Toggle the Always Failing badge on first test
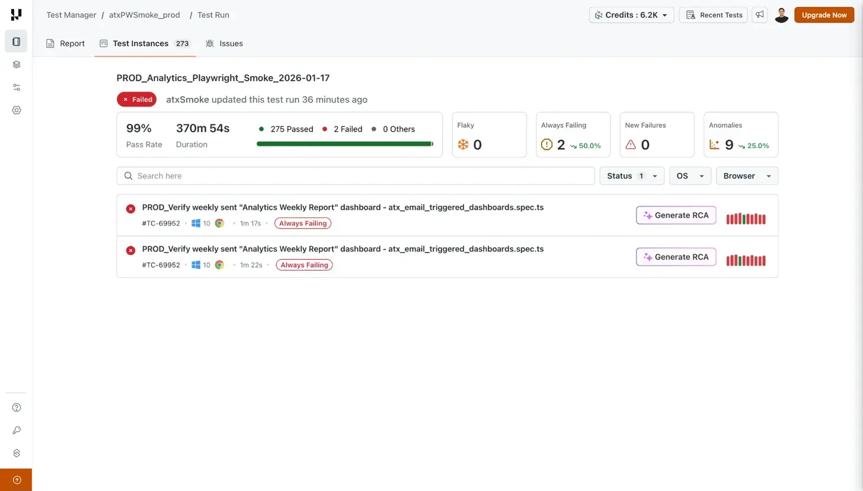 pos(302,223)
